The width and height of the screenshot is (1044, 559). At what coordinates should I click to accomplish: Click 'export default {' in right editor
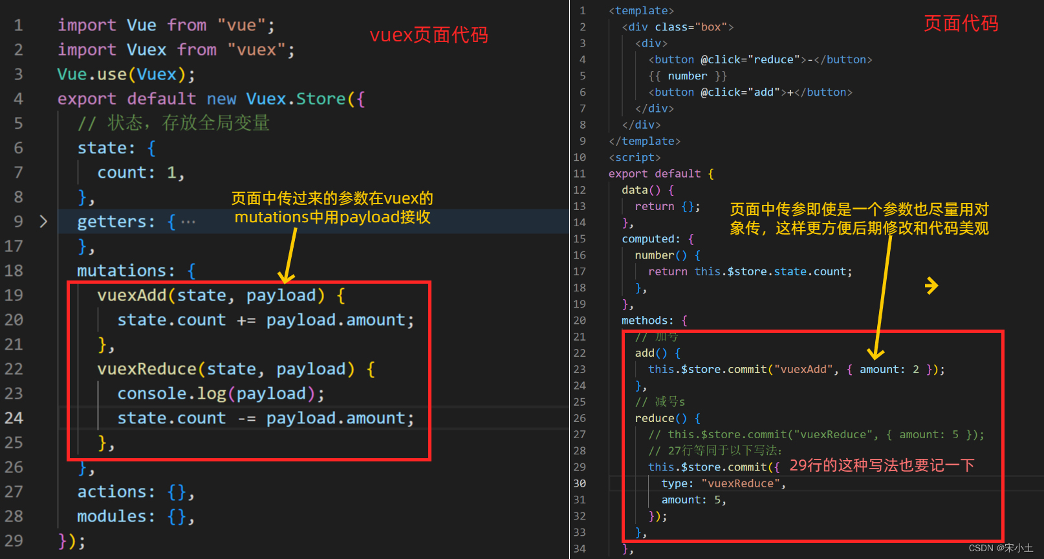click(661, 174)
